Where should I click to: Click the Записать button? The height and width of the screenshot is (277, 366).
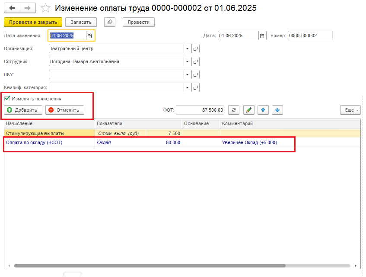click(81, 22)
